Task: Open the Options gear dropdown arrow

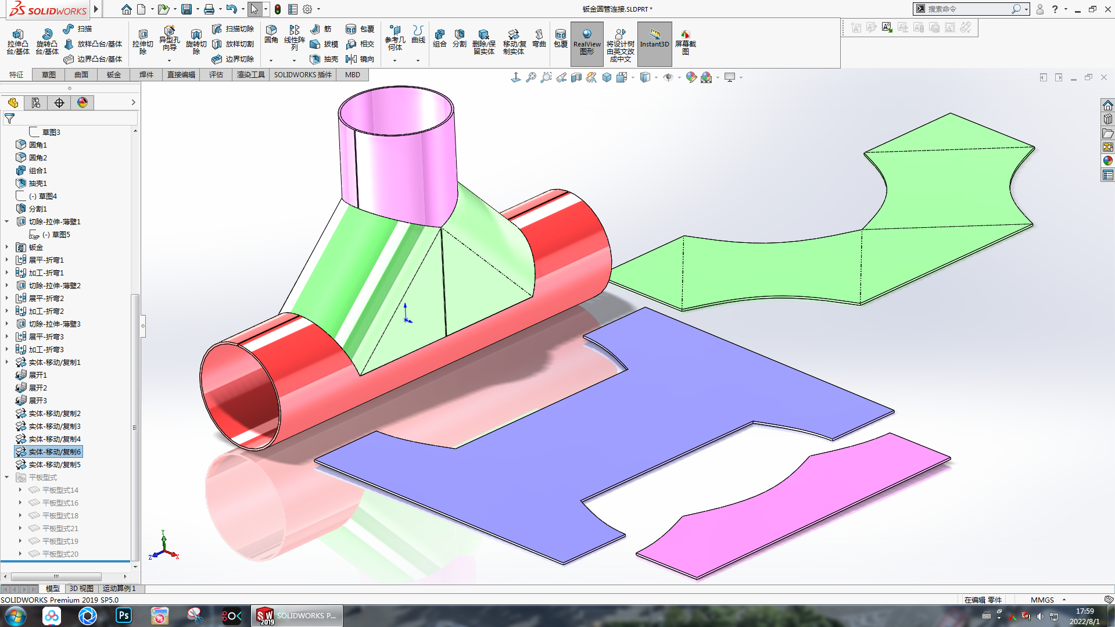Action: click(x=318, y=9)
